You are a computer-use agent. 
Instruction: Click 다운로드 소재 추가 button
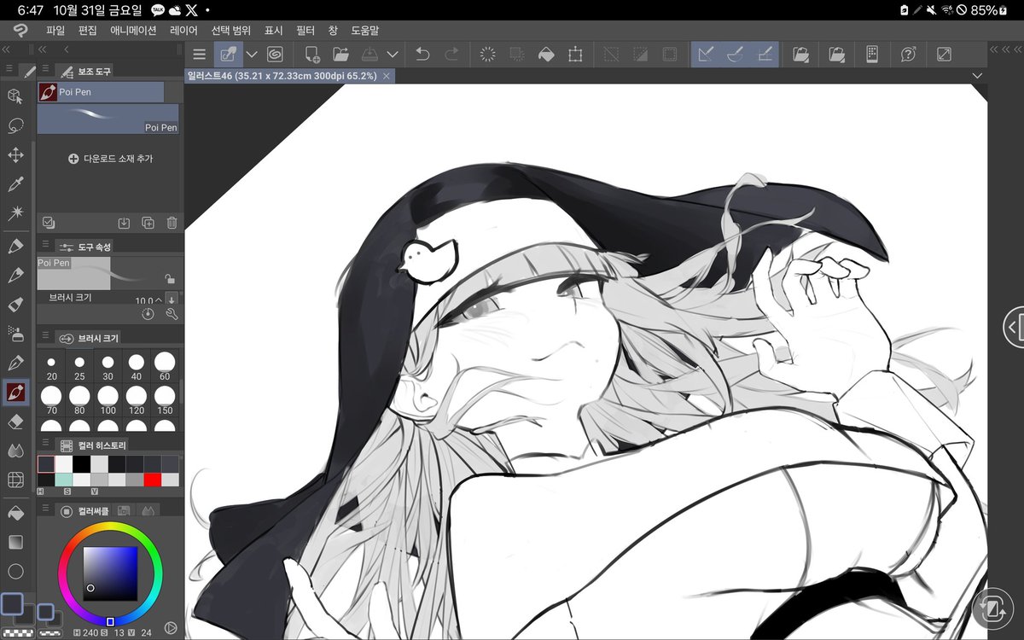(x=110, y=159)
